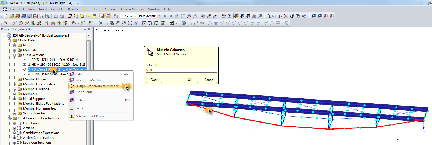Go to previous load case arrow
The width and height of the screenshot is (432, 145).
165,16
